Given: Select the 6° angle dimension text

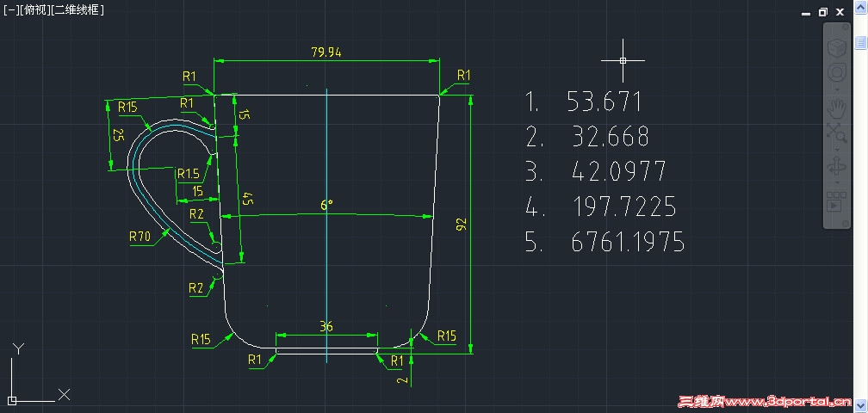Looking at the screenshot, I should (326, 205).
